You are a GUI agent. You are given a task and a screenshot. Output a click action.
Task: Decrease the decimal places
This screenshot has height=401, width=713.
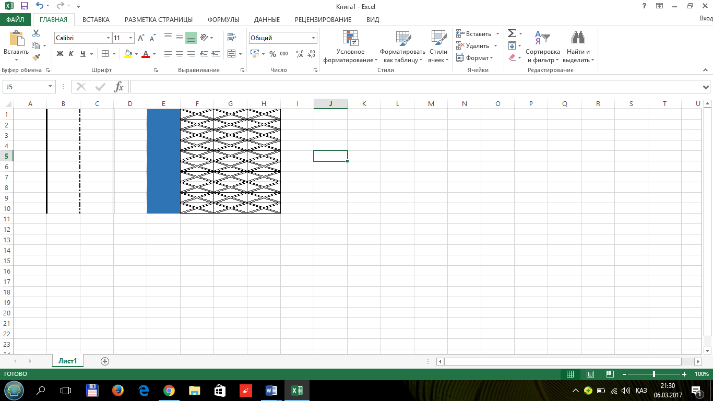click(x=312, y=54)
